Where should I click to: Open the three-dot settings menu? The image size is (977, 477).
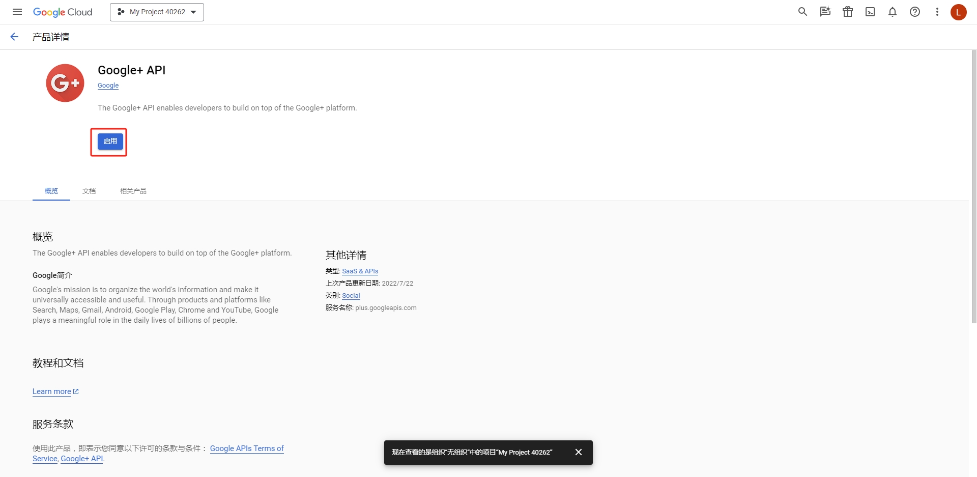[937, 12]
